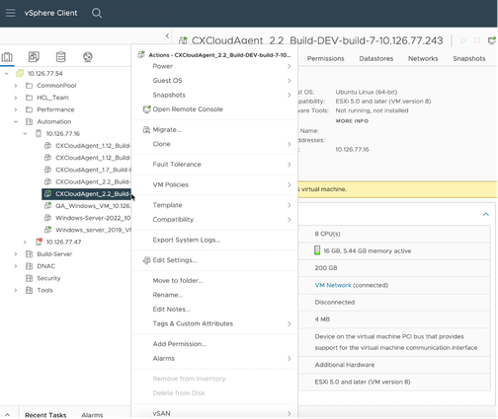Expand the CommonPool folder node
Viewport: 498px width, 419px height.
[16, 86]
